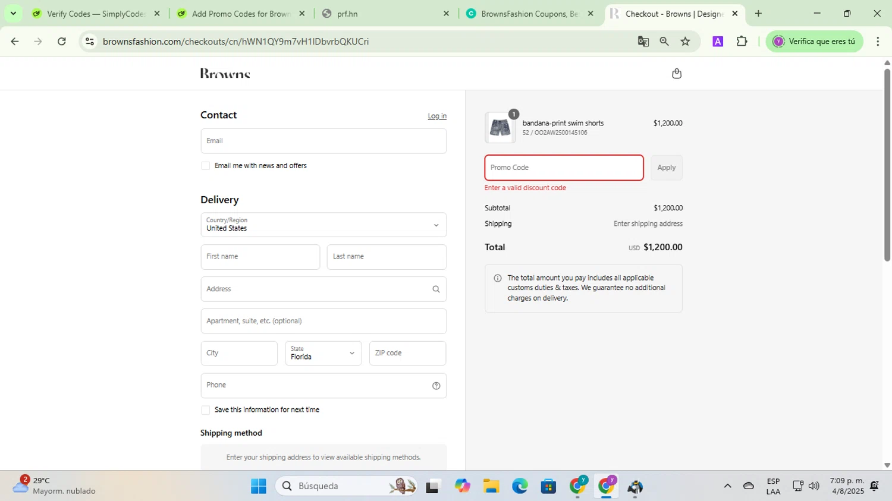The height and width of the screenshot is (501, 892).
Task: Click the info icon beside customs notice
Action: (x=498, y=278)
